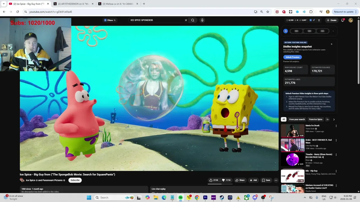Image resolution: width=360 pixels, height=202 pixels.
Task: Open the Chrome profile avatar
Action: (x=328, y=12)
